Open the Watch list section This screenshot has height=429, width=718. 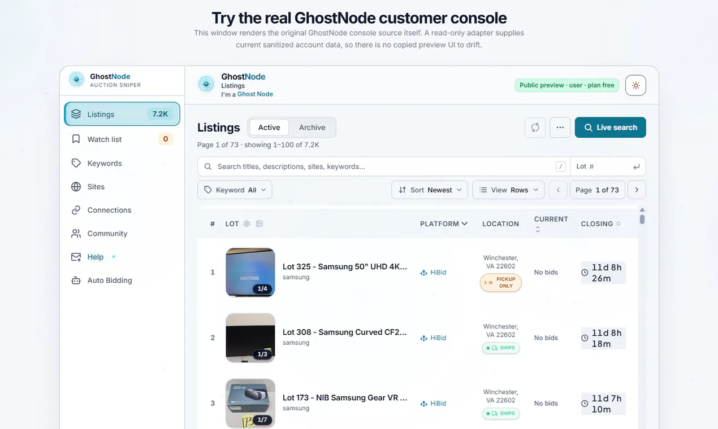[122, 139]
